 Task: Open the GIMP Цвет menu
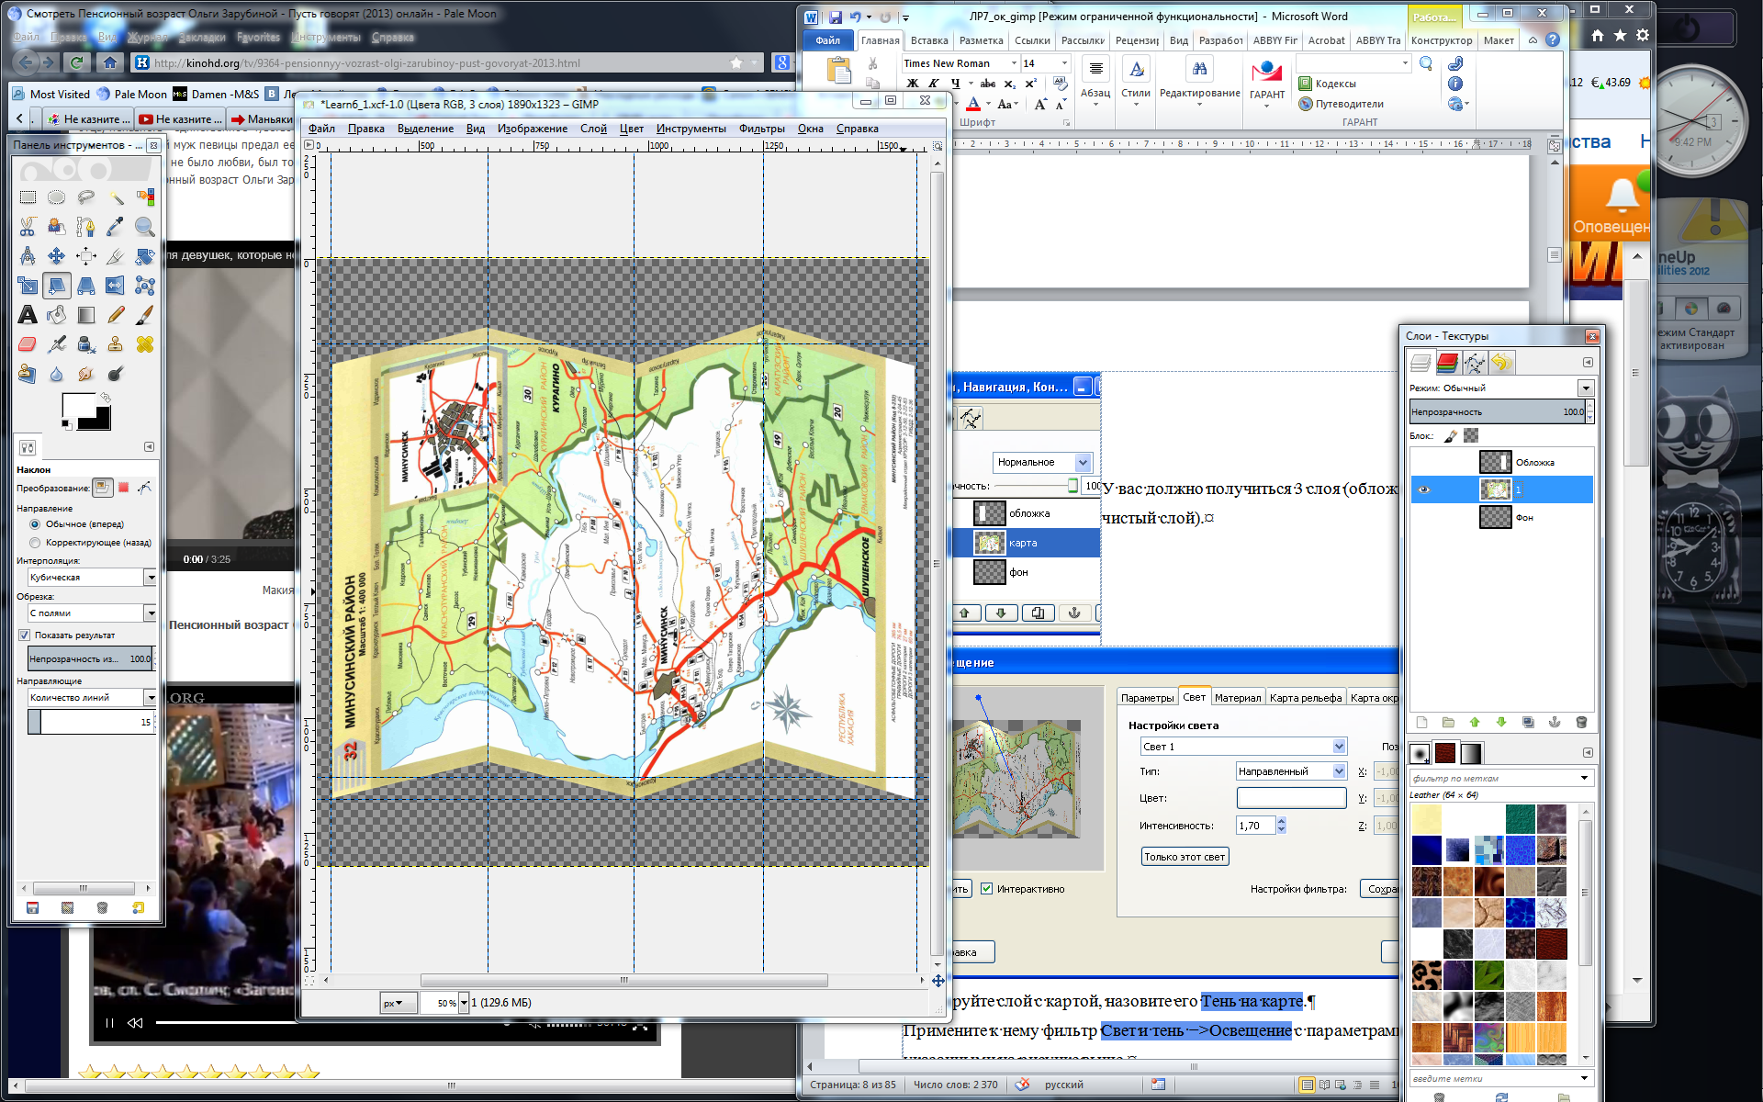click(631, 129)
